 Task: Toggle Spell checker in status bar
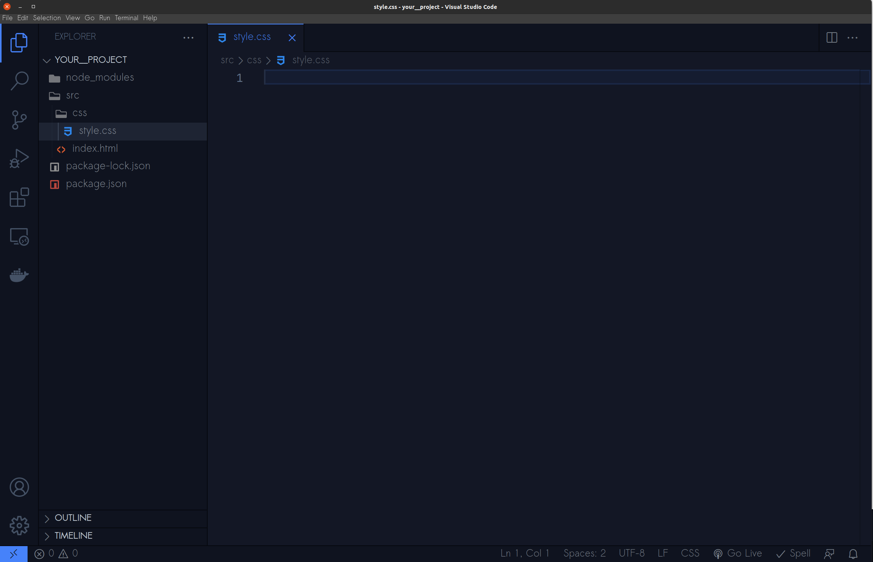(793, 553)
